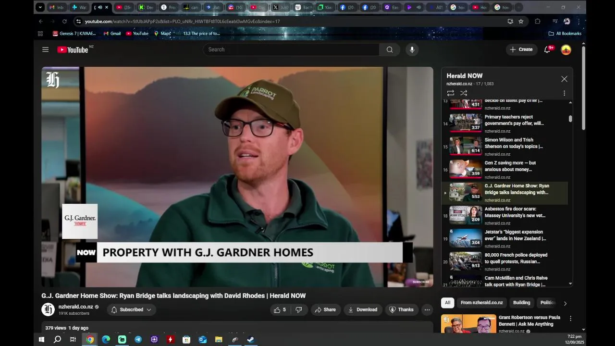Go to YouTube home via the logo
This screenshot has width=615, height=346.
73,49
